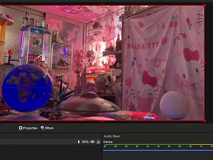Screen dimensions: 213x160
Task: Select the Device label in Audio Mixer
Action: pos(108,142)
